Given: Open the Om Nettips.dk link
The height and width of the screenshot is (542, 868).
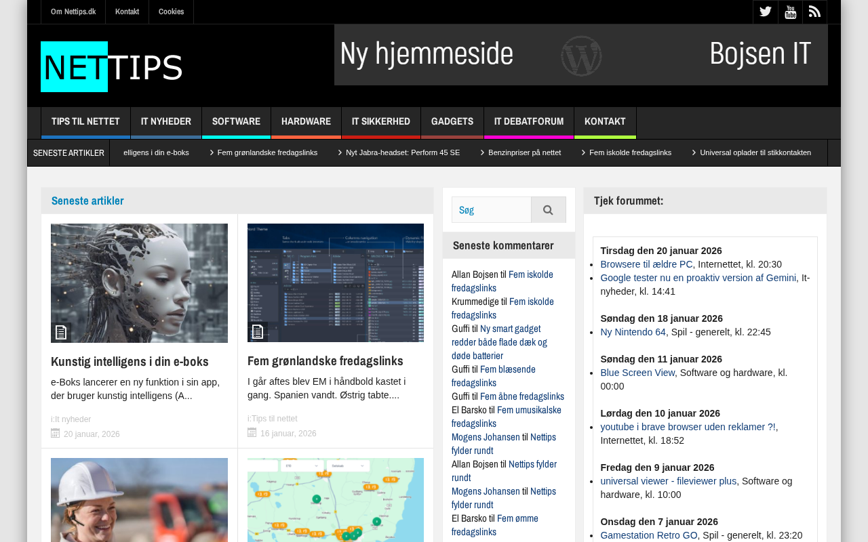Looking at the screenshot, I should click(x=73, y=12).
